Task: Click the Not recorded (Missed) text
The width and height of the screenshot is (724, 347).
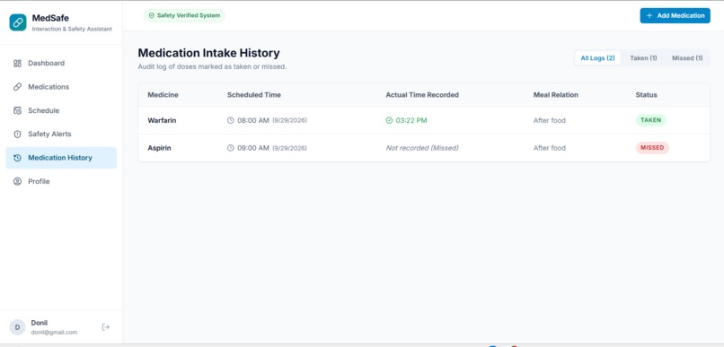Action: coord(422,148)
